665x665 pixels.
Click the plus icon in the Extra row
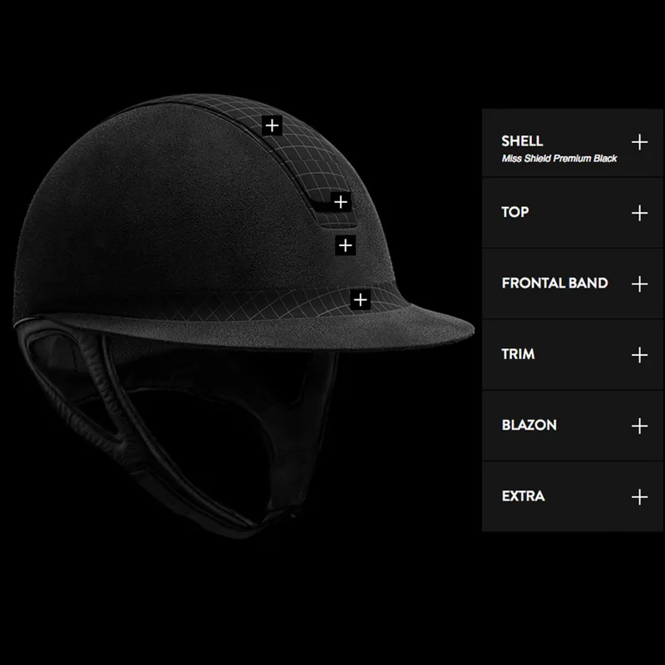point(638,497)
